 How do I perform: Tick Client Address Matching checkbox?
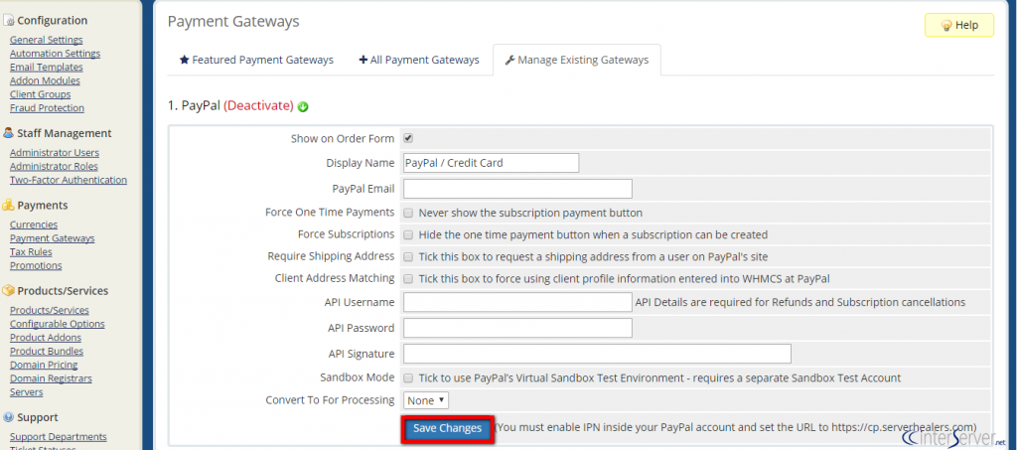coord(408,279)
